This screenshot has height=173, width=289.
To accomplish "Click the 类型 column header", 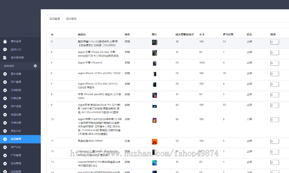I will pyautogui.click(x=127, y=34).
